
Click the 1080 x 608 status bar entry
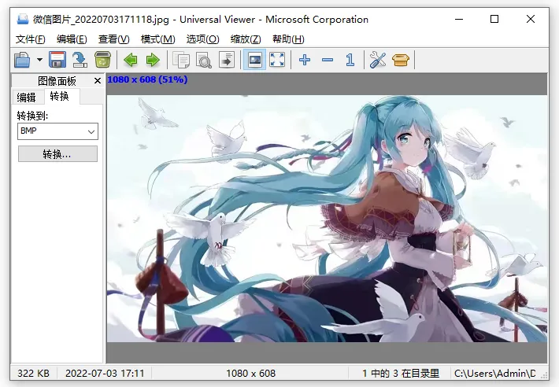click(250, 373)
